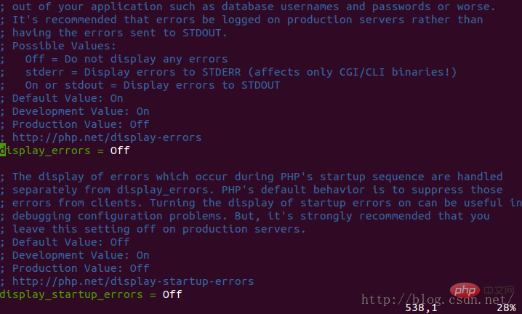522x314 pixels.
Task: Click the word STDOUT on 'On or stdout' line
Action: 261,85
